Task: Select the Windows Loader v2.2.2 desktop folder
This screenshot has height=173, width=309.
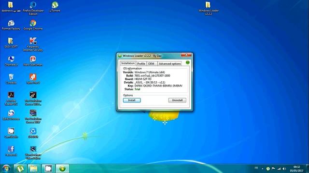Action: pos(208,8)
